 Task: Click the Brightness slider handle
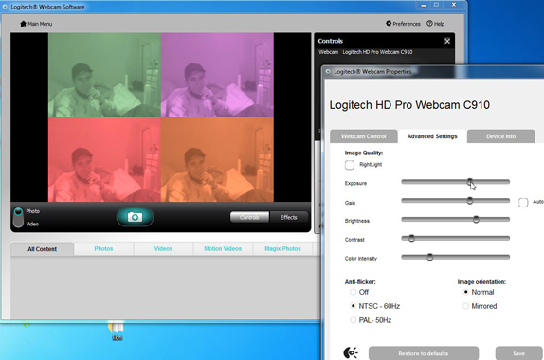[476, 219]
